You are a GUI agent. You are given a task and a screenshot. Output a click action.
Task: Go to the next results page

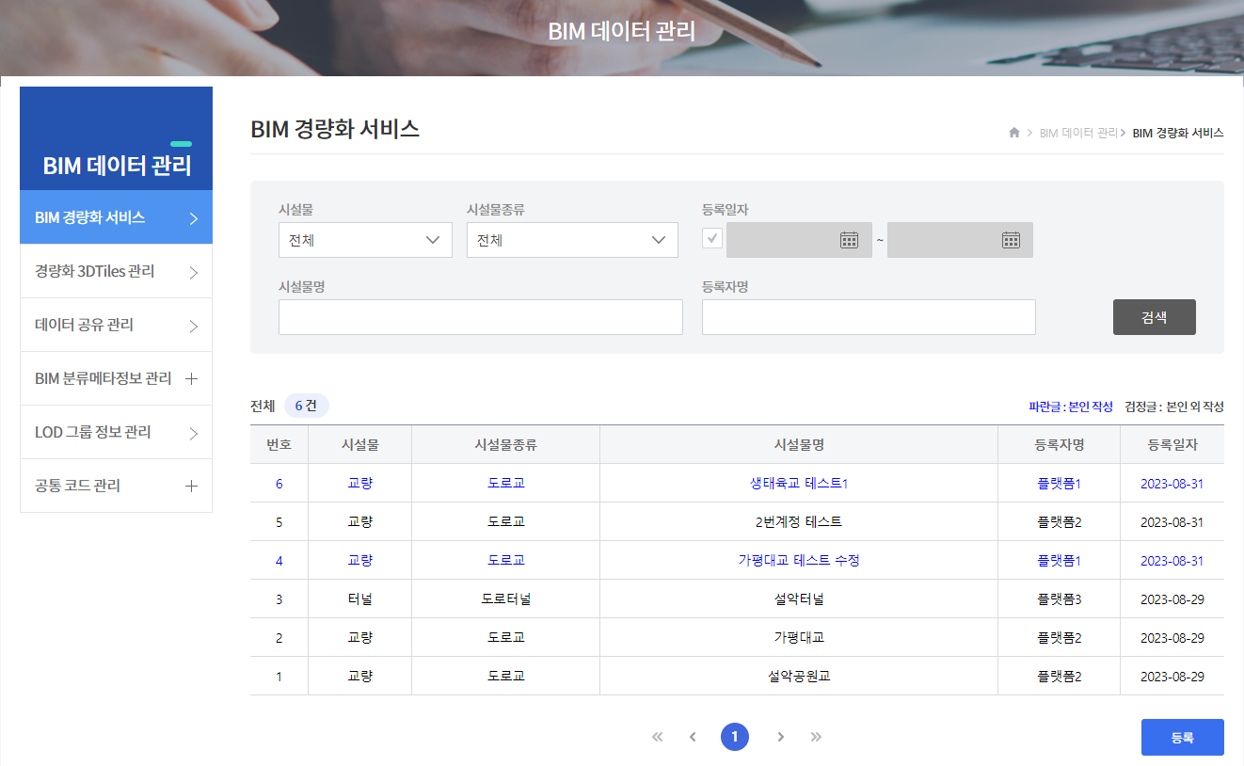tap(780, 737)
